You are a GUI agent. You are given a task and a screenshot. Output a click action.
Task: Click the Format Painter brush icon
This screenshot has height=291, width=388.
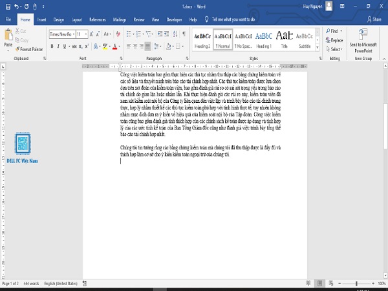(x=17, y=49)
